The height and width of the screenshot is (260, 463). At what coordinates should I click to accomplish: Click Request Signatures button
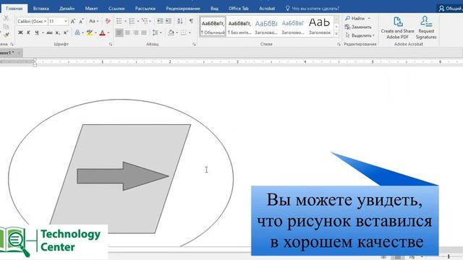point(426,28)
